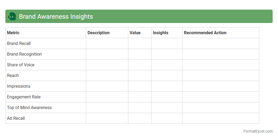Image resolution: width=278 pixels, height=139 pixels.
Task: Click the Value cell for Reach
Action: [140, 76]
